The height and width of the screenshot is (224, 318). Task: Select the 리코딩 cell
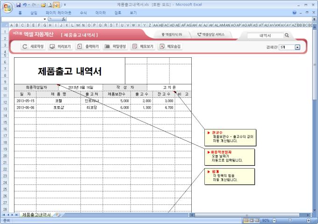(x=92, y=108)
